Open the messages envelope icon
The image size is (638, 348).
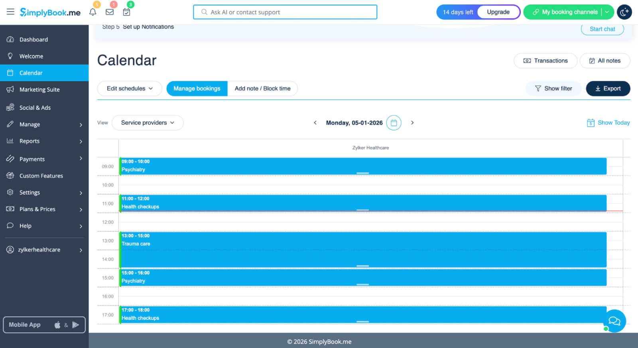coord(110,12)
